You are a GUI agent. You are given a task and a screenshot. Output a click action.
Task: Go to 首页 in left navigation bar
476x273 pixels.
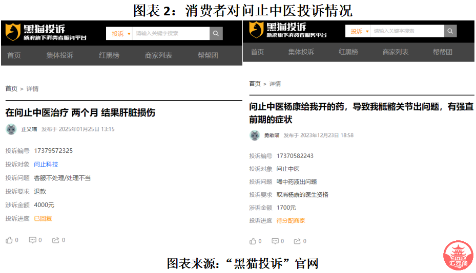click(x=14, y=55)
